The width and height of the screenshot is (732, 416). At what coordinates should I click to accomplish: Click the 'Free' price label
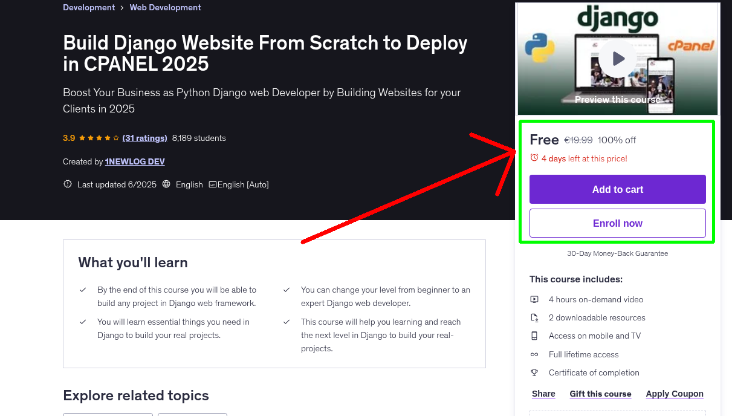pos(544,140)
